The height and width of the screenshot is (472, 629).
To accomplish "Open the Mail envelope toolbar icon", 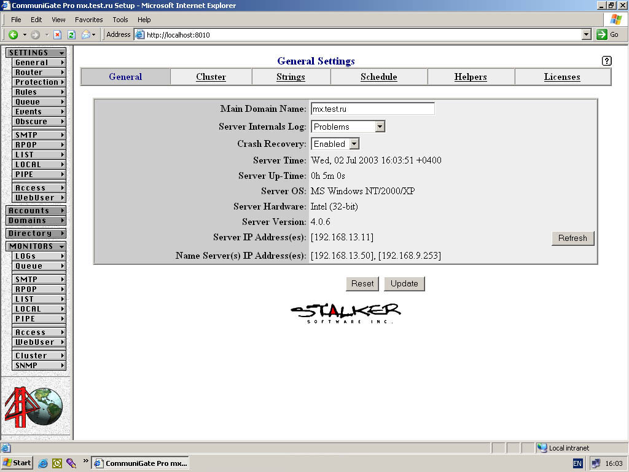I will pos(86,35).
